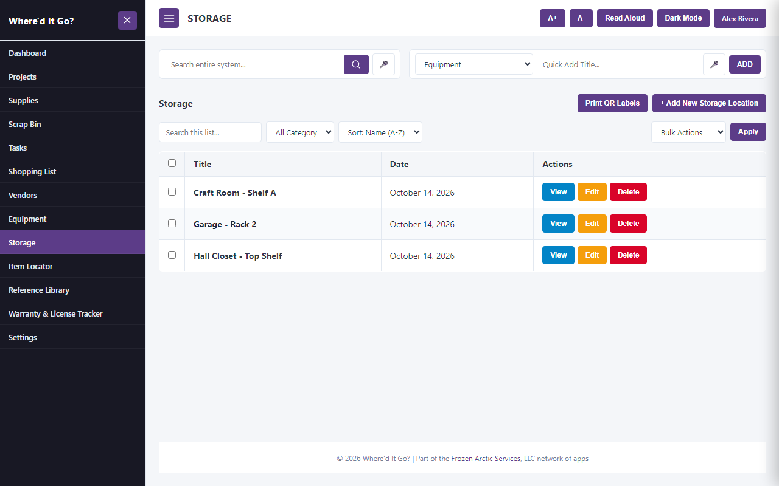Open the Bulk Actions dropdown
Screen dimensions: 779x486
tap(688, 132)
